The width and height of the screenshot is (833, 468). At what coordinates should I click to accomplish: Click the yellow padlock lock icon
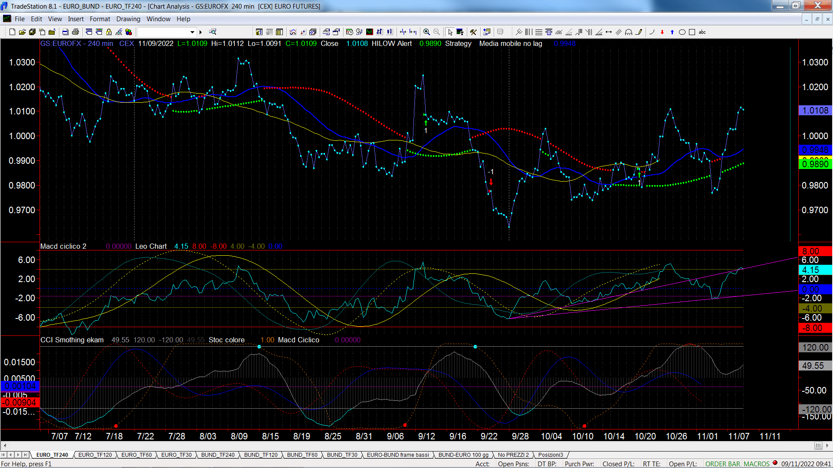109,32
